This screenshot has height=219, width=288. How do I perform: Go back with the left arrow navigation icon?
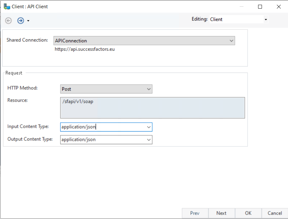[x=9, y=21]
